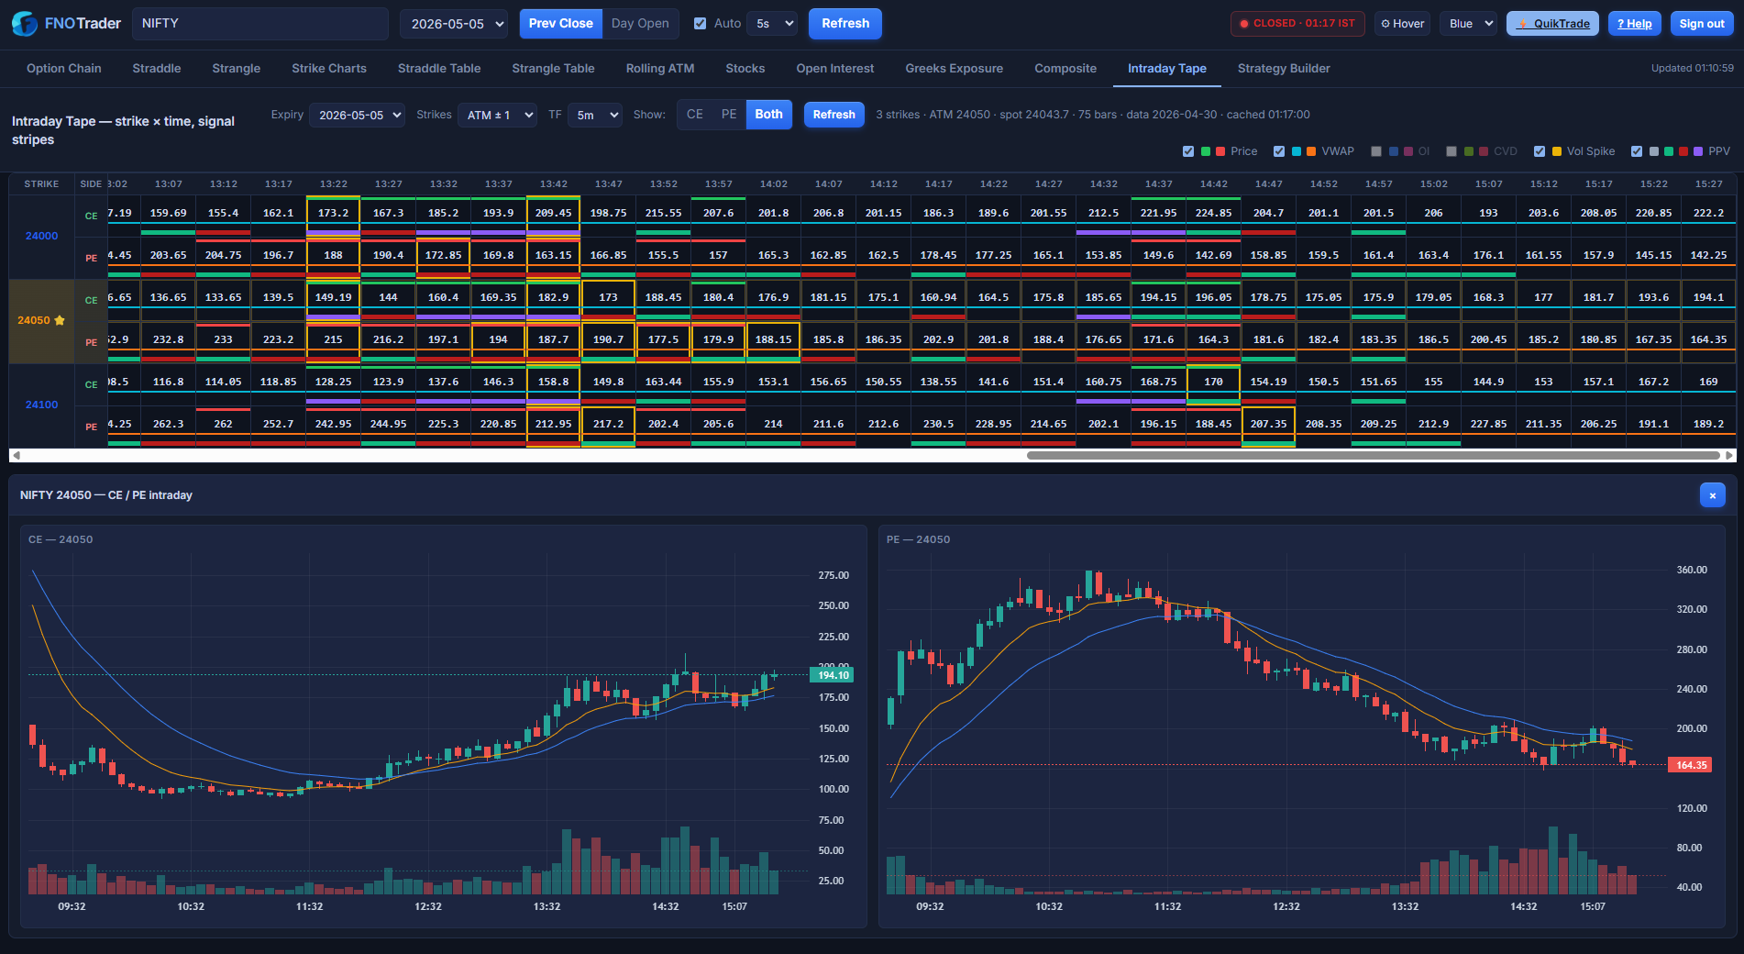Screen dimensions: 1744x954
Task: Click the star icon beside strike 24050
Action: (x=60, y=320)
